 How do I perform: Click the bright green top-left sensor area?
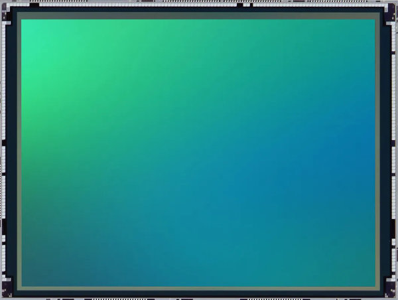53,46
